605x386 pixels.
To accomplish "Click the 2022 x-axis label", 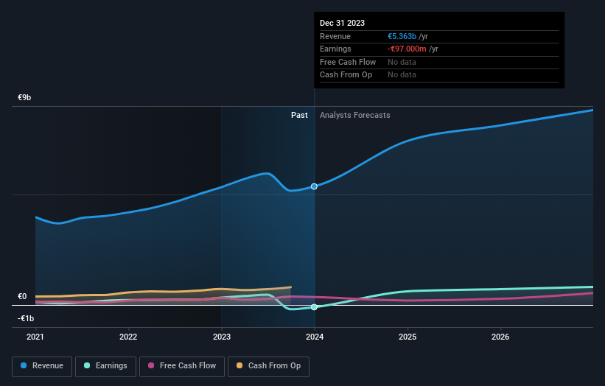I will [x=128, y=337].
